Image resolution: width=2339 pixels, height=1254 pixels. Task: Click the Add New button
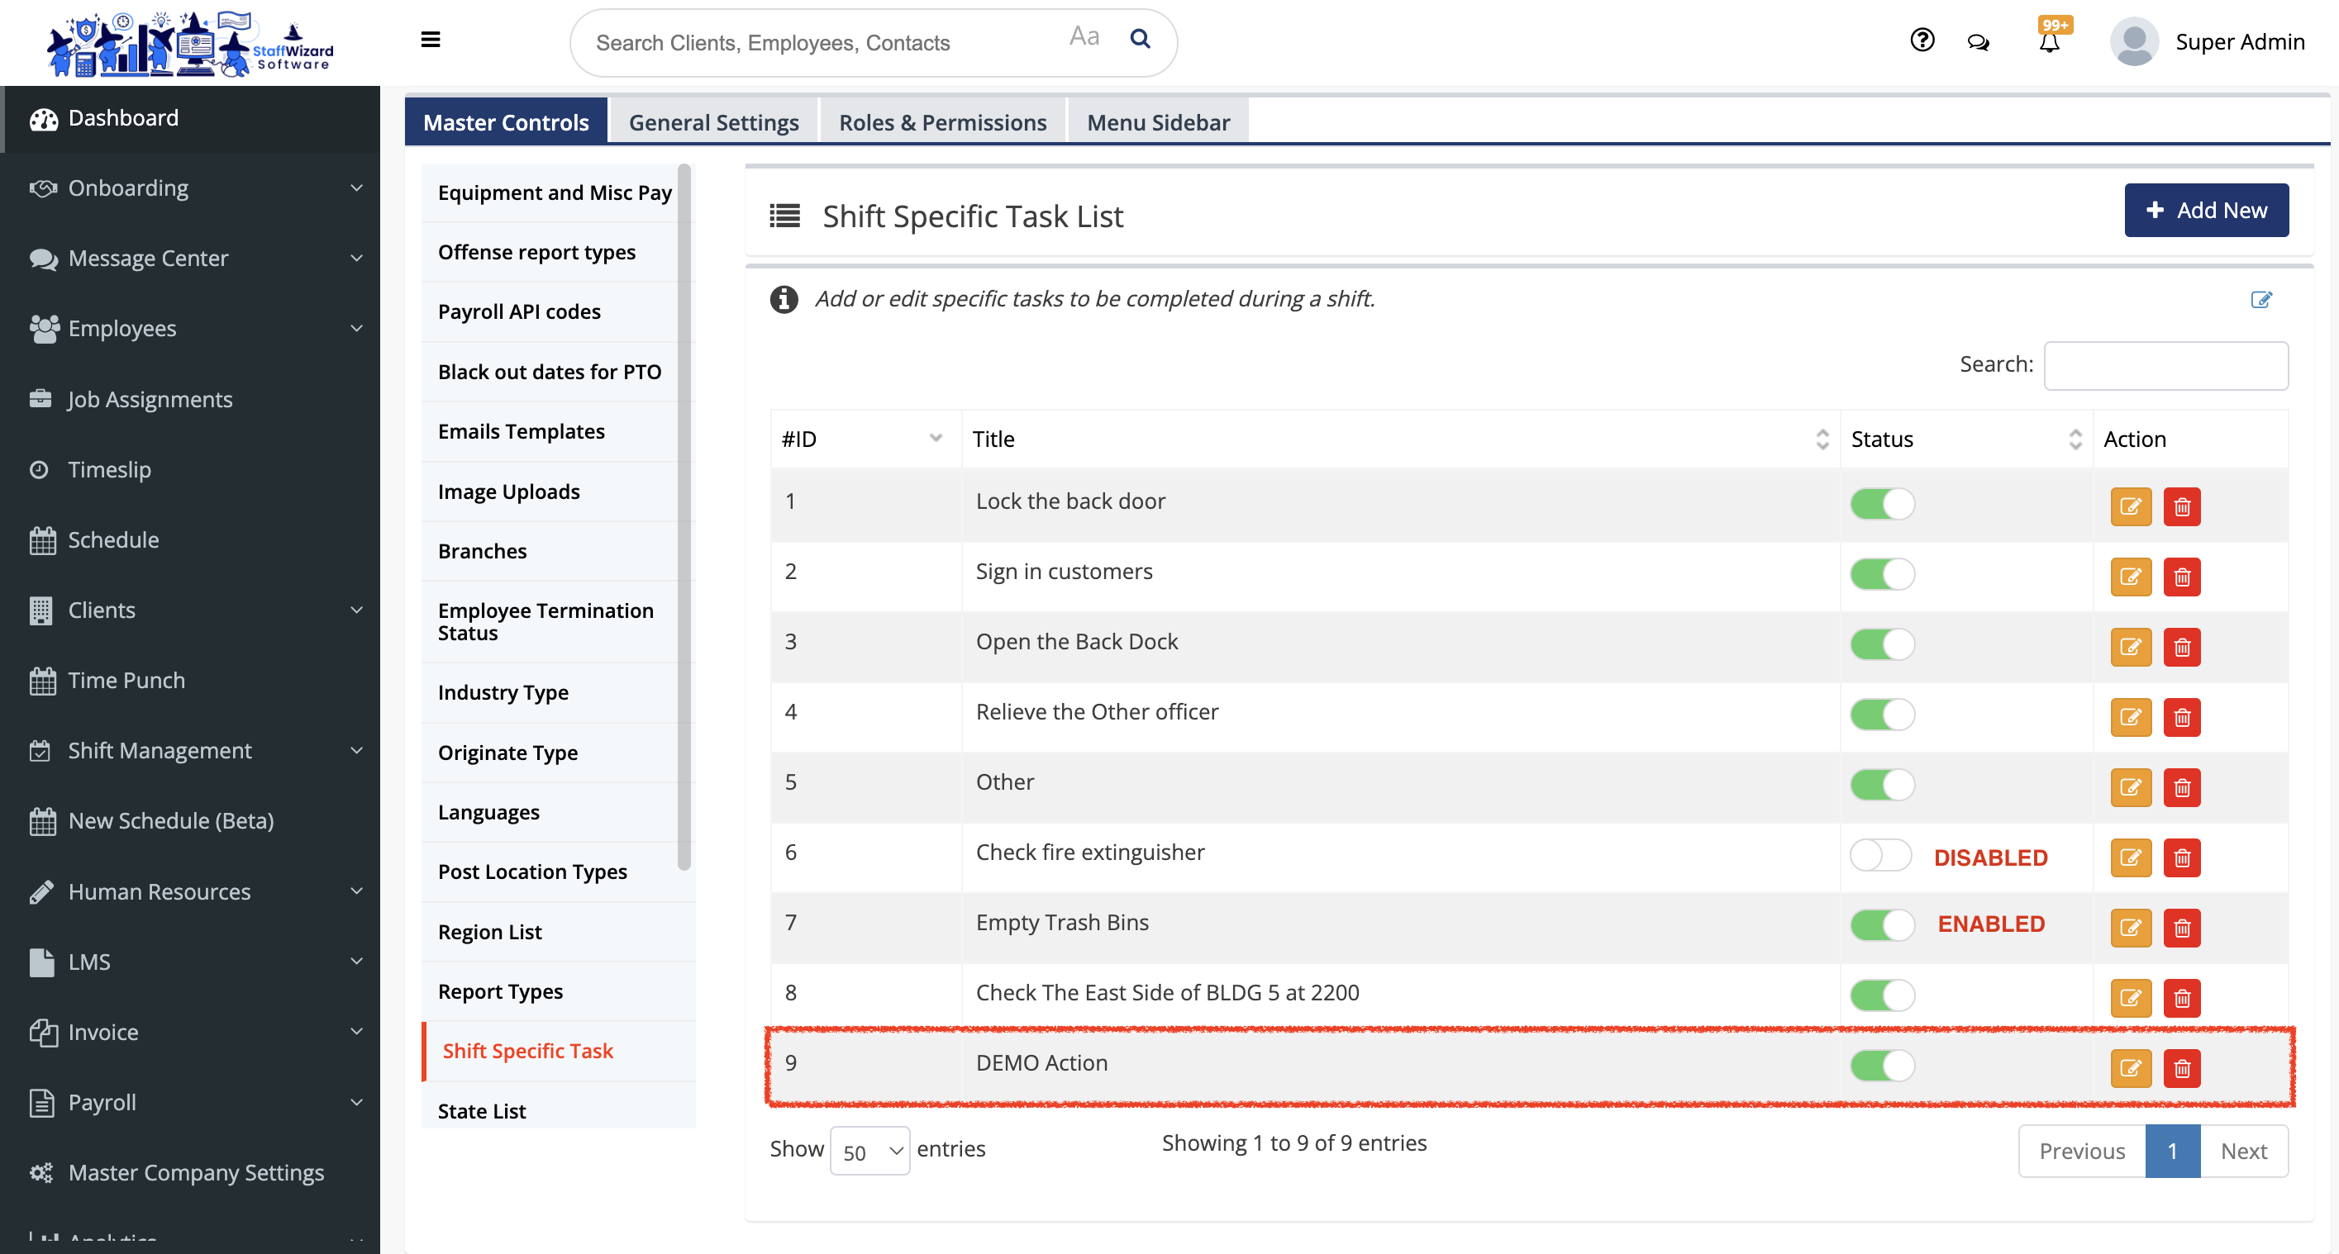[x=2207, y=211]
